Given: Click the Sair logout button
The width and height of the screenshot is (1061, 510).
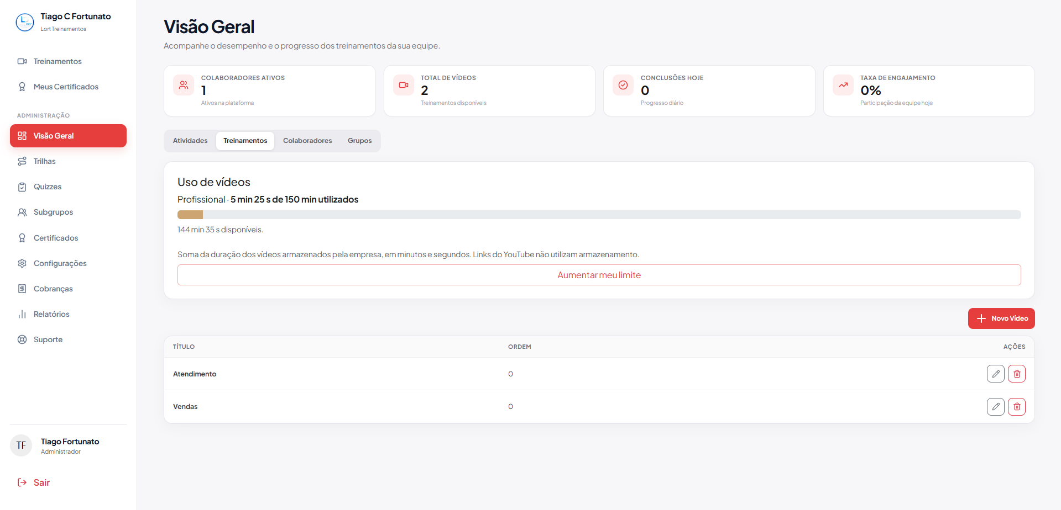Looking at the screenshot, I should pos(34,482).
